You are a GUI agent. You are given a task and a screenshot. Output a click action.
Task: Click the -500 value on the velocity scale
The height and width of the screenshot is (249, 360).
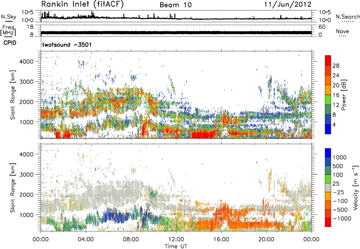(340, 209)
